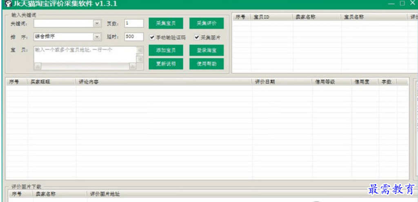Toggle the 采集图片 checkbox
The height and width of the screenshot is (202, 418).
point(197,37)
